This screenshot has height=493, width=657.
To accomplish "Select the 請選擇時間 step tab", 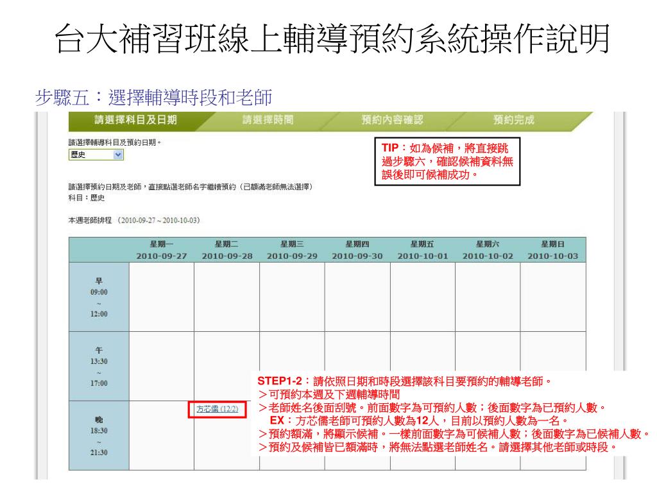I will tap(268, 120).
